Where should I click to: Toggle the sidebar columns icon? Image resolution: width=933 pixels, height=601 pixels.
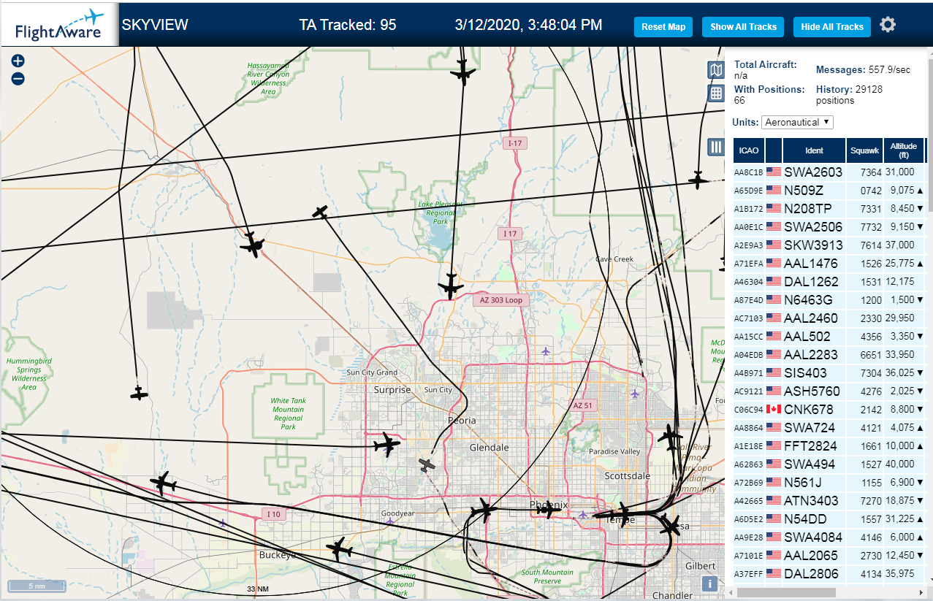click(x=717, y=148)
